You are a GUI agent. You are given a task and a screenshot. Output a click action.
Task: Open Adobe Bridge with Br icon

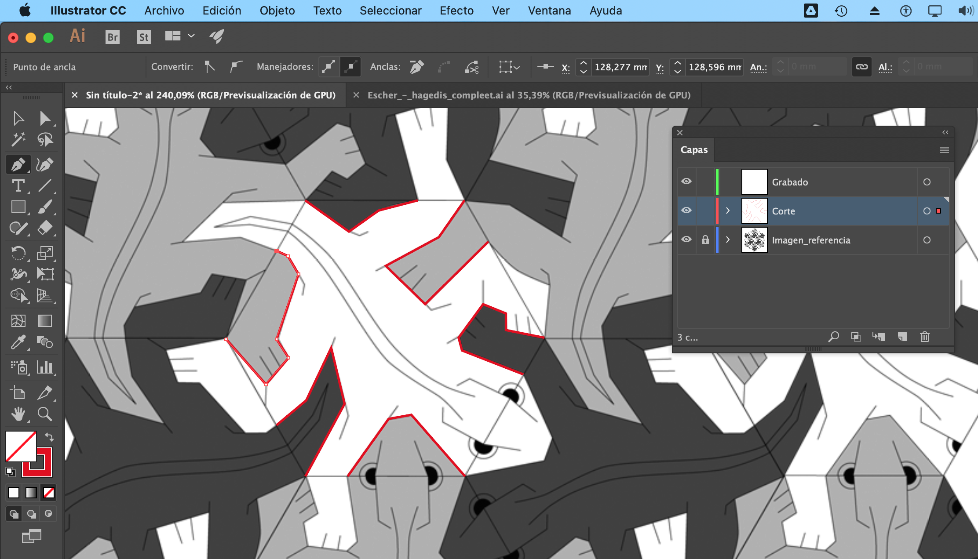click(x=113, y=37)
